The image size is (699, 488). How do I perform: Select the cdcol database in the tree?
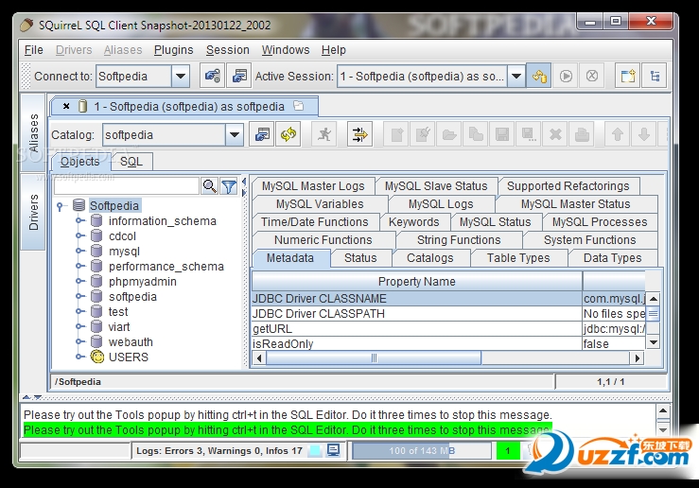[122, 235]
